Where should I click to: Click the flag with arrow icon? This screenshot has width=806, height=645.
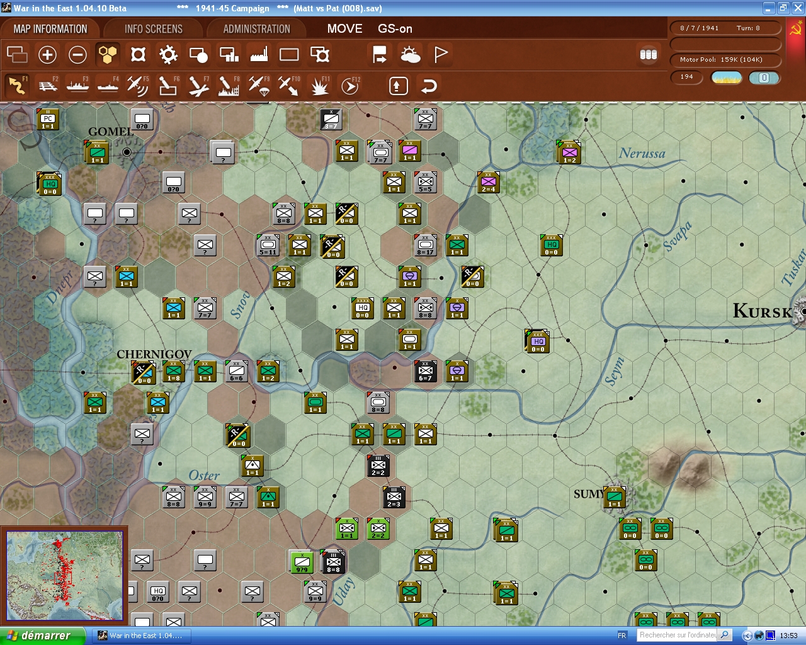(x=380, y=55)
